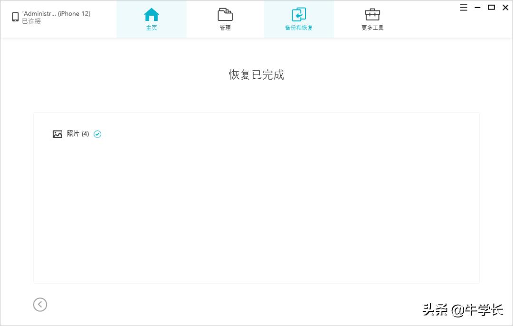Toggle the completion checkmark for the photos entry

tap(97, 134)
